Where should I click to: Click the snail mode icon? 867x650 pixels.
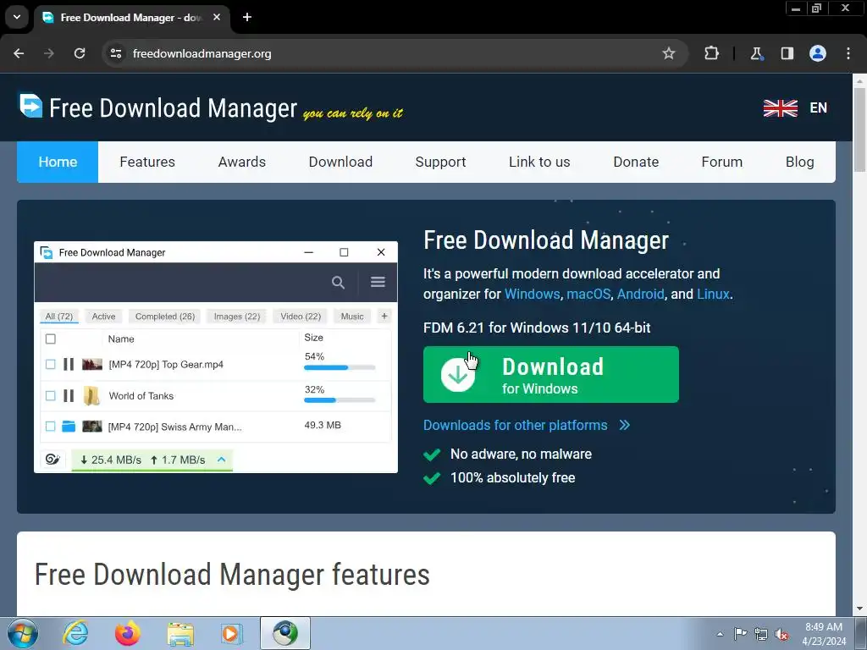point(52,460)
